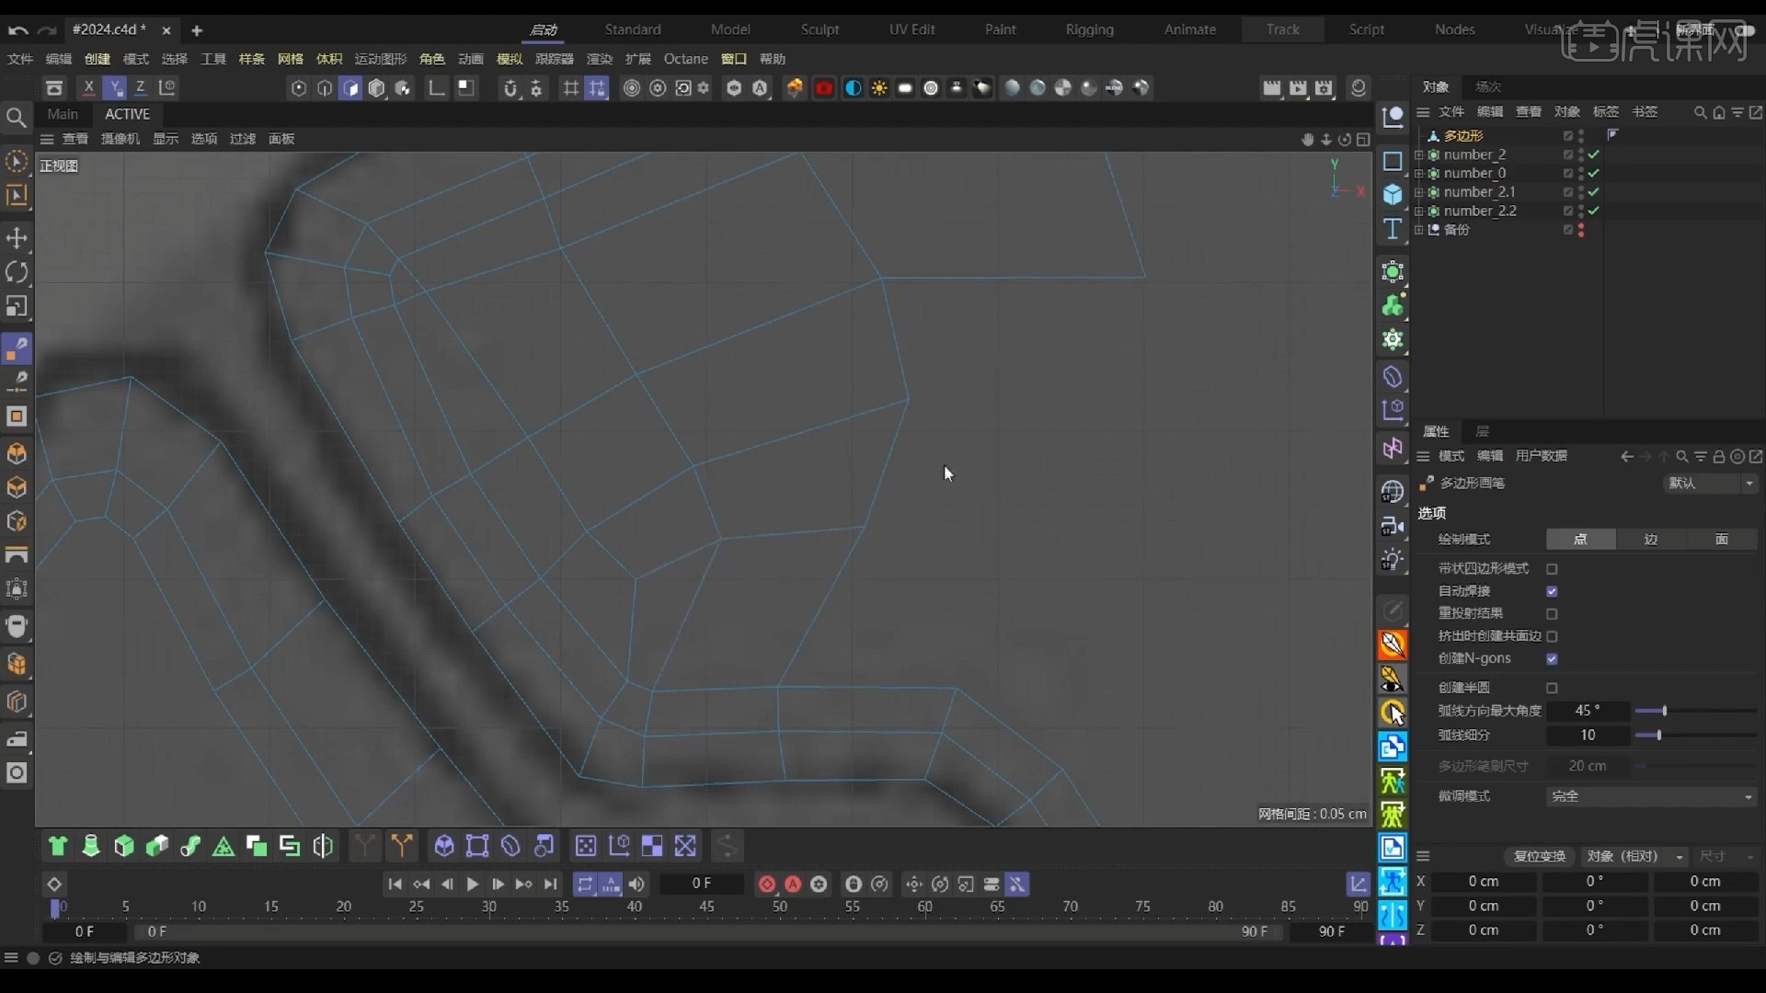
Task: Click the undo arrow icon
Action: point(17,30)
